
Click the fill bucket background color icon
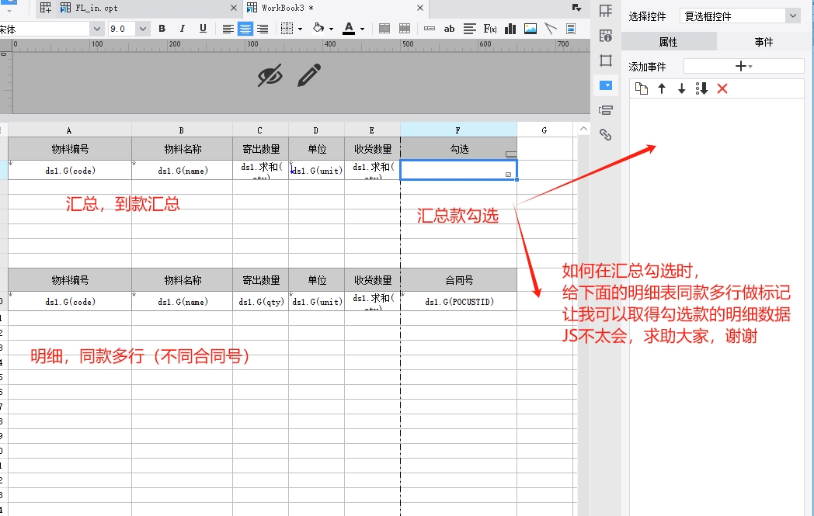(x=318, y=28)
